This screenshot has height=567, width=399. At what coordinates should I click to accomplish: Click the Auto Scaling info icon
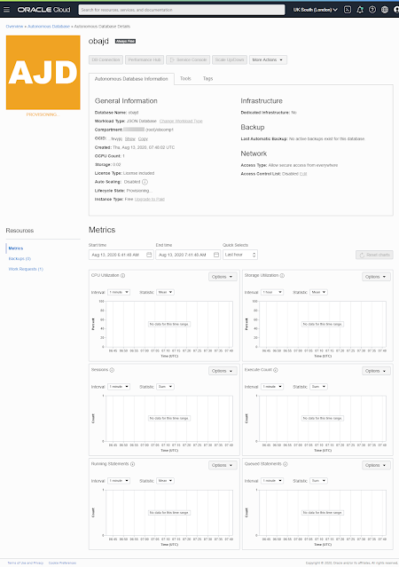click(145, 182)
